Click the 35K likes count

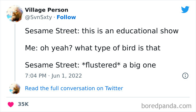pos(23,104)
